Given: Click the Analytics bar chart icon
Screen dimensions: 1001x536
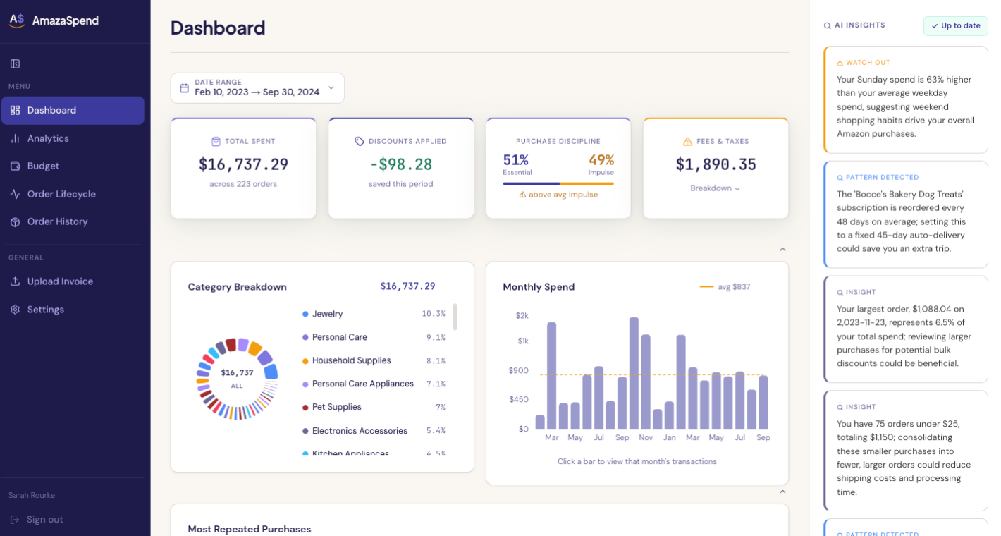Looking at the screenshot, I should pyautogui.click(x=15, y=138).
